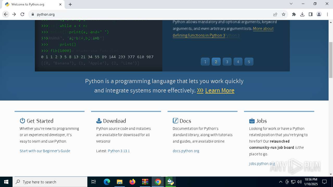Reload the python.org page
This screenshot has height=187, width=333.
(22, 14)
